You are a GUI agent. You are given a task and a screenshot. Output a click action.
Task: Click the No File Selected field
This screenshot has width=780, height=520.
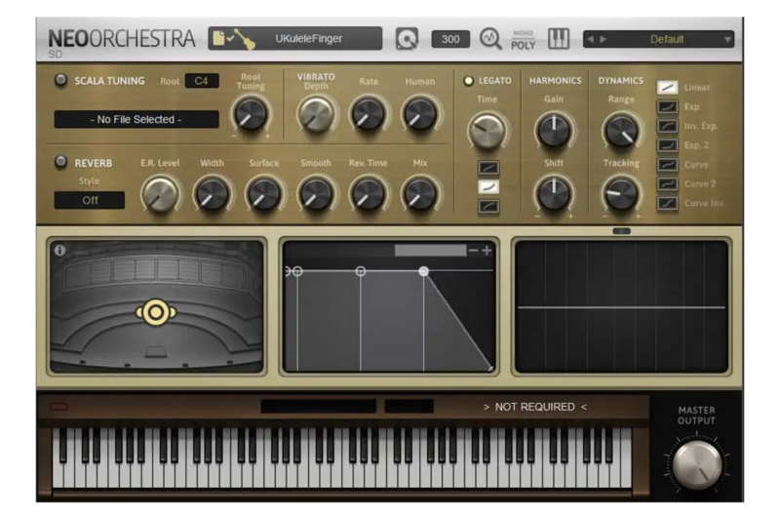click(136, 119)
